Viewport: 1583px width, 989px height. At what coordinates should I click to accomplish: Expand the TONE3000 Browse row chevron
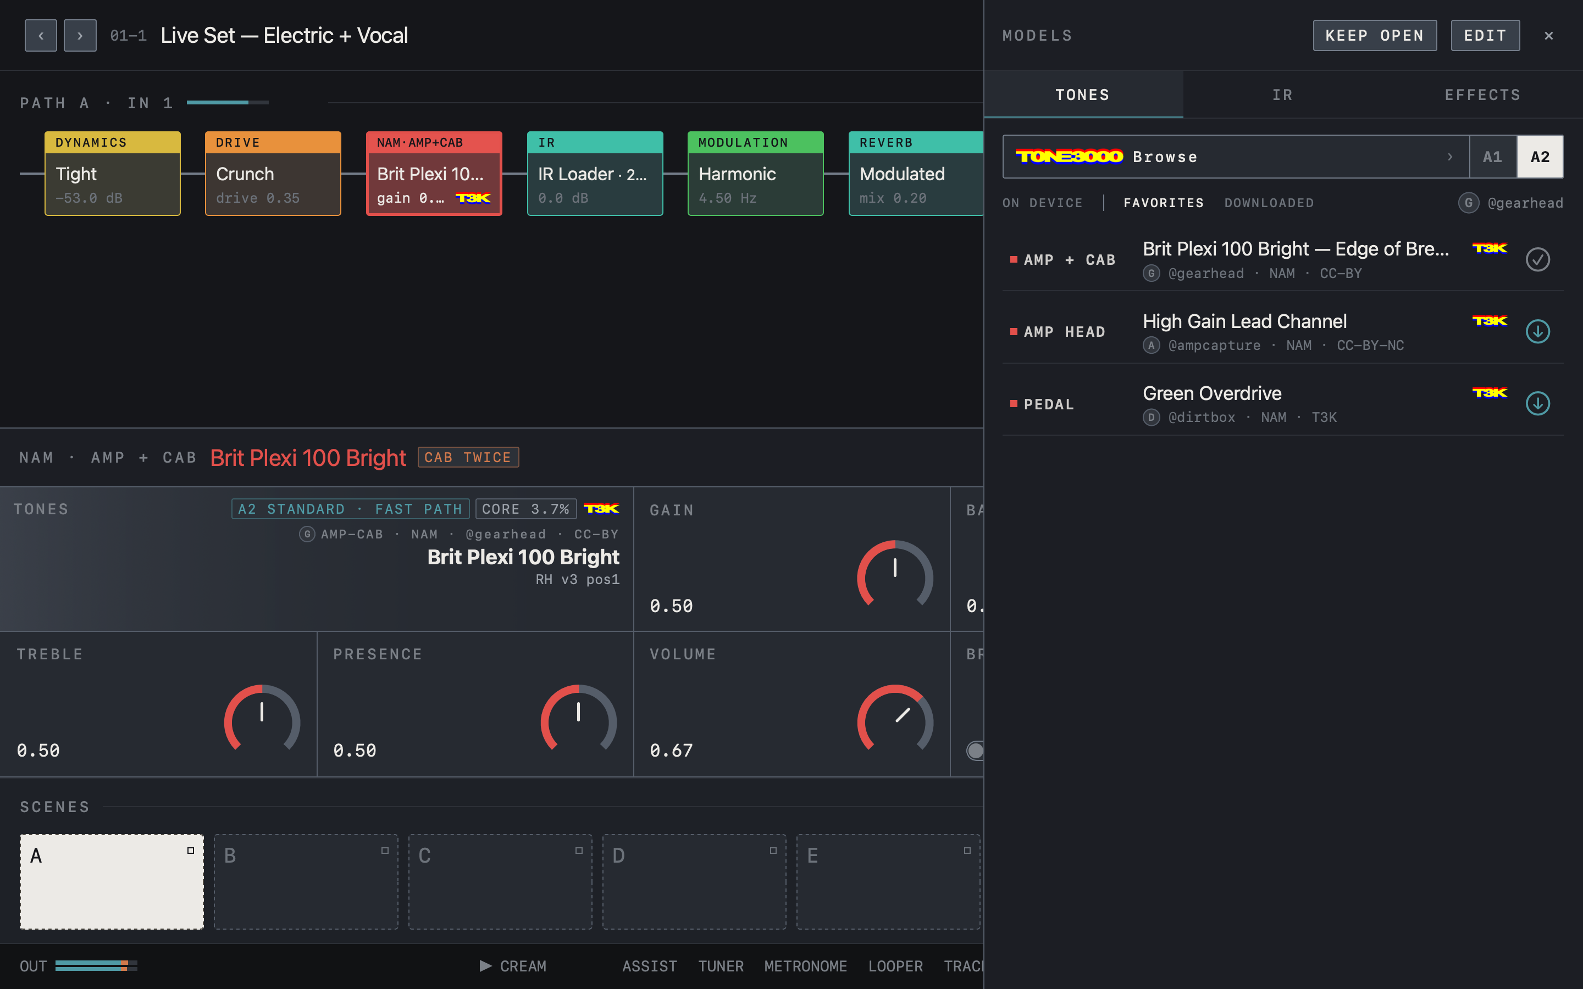pos(1449,157)
